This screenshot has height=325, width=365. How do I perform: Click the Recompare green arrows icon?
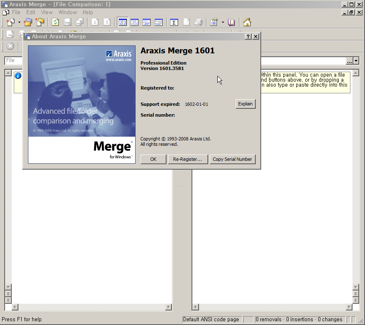(x=55, y=22)
